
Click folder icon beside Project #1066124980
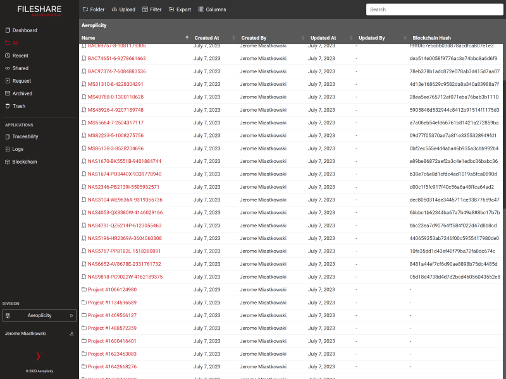point(84,289)
